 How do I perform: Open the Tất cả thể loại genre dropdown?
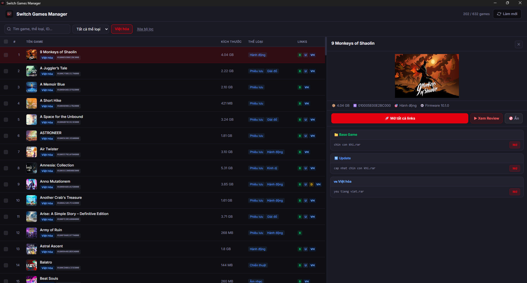91,29
